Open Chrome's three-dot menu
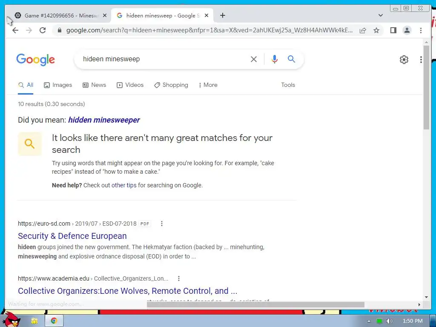The height and width of the screenshot is (327, 436). coord(421,30)
